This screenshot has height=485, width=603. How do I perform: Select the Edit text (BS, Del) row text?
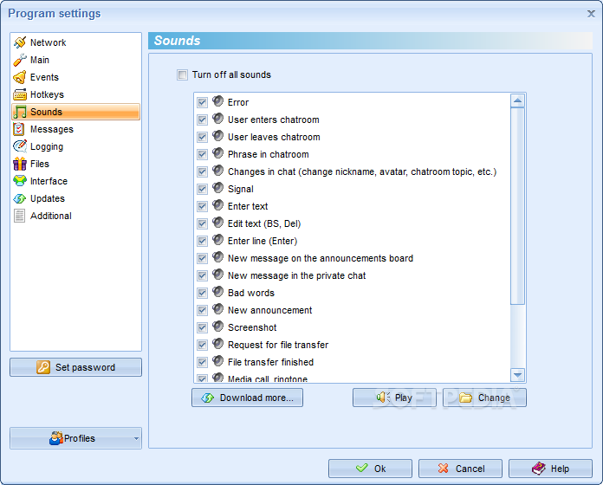pyautogui.click(x=264, y=223)
